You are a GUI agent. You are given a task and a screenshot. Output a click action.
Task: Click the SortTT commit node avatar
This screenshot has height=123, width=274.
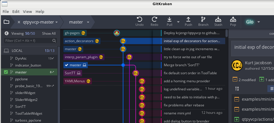[x=136, y=73]
